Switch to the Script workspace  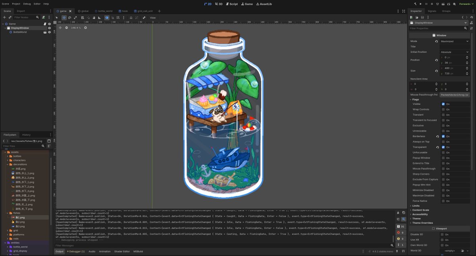point(232,4)
